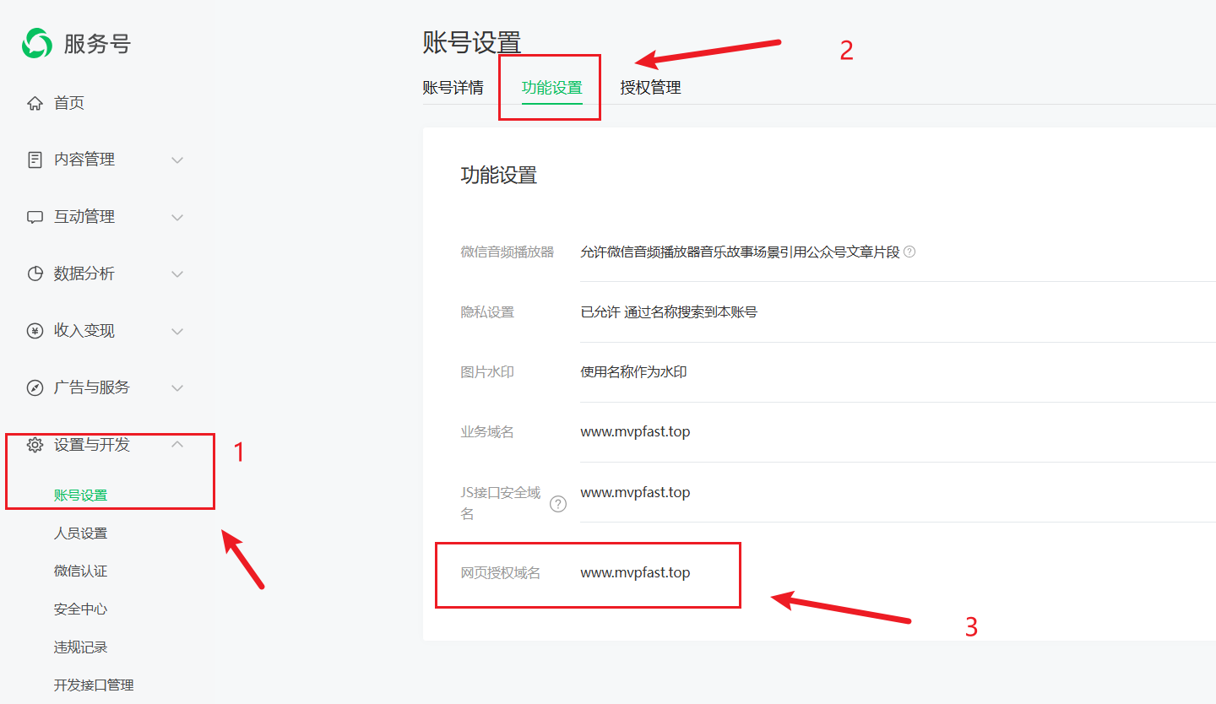Screen dimensions: 1216x704
Task: Go to 开发接口管理 in sidebar
Action: click(x=94, y=685)
